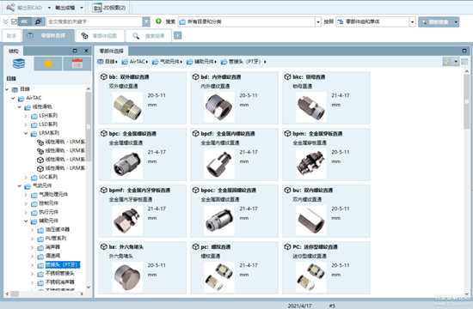The width and height of the screenshot is (473, 309).
Task: Toggle the checkbox left of the search mode buttons
Action: pyautogui.click(x=14, y=21)
